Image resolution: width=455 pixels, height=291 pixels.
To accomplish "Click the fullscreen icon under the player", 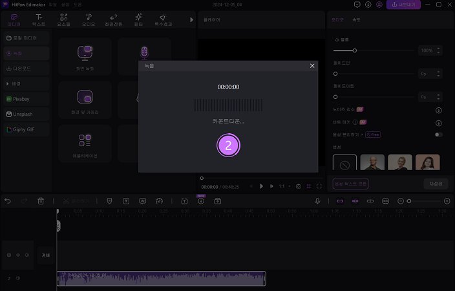I will point(319,186).
